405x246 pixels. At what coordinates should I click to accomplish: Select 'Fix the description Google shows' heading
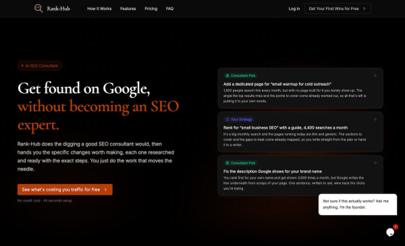(x=273, y=171)
